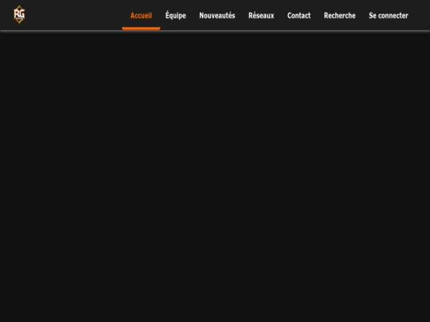Open the Accueil navigation tab
Image resolution: width=430 pixels, height=322 pixels.
click(x=141, y=16)
